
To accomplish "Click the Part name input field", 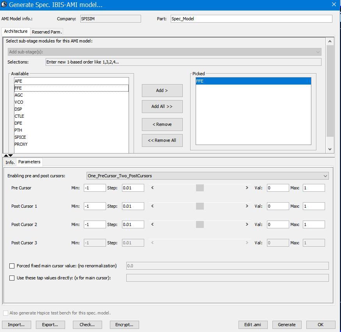I will coord(251,19).
